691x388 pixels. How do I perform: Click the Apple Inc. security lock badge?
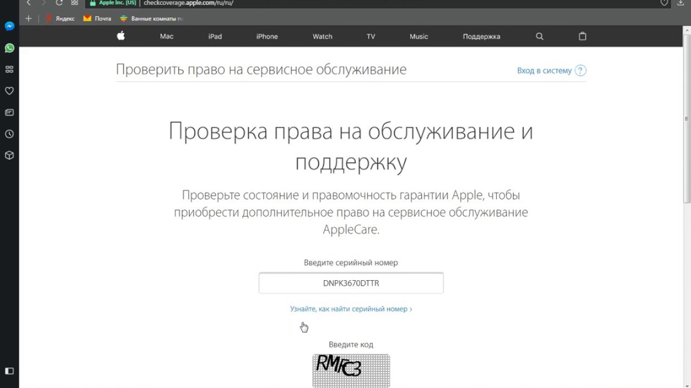(113, 3)
